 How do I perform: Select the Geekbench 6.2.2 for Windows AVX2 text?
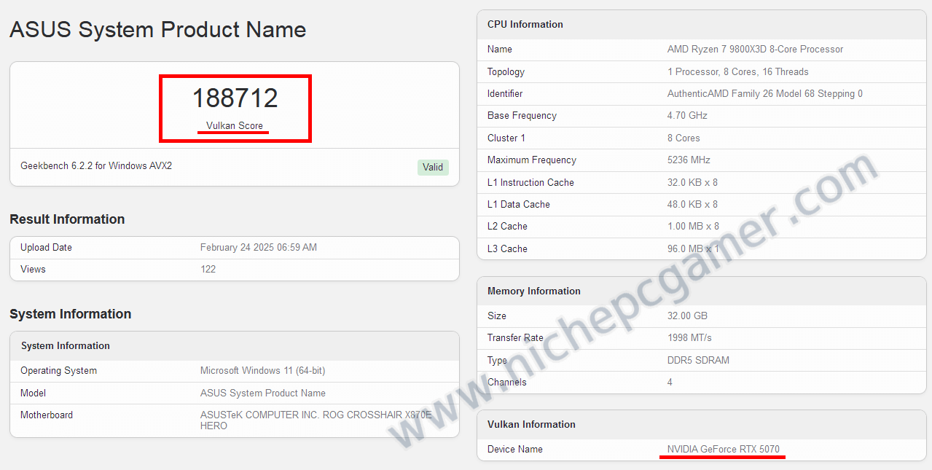coord(96,165)
